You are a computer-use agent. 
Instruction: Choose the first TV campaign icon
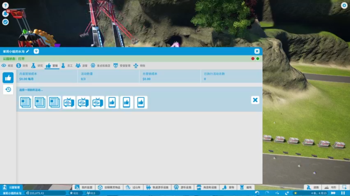pos(69,102)
